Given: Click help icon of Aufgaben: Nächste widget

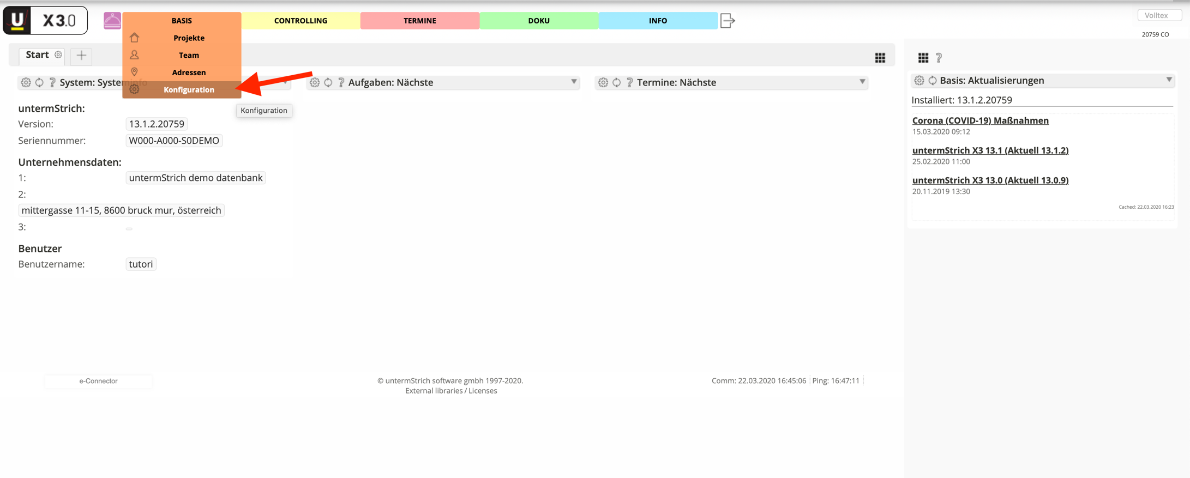Looking at the screenshot, I should tap(341, 82).
